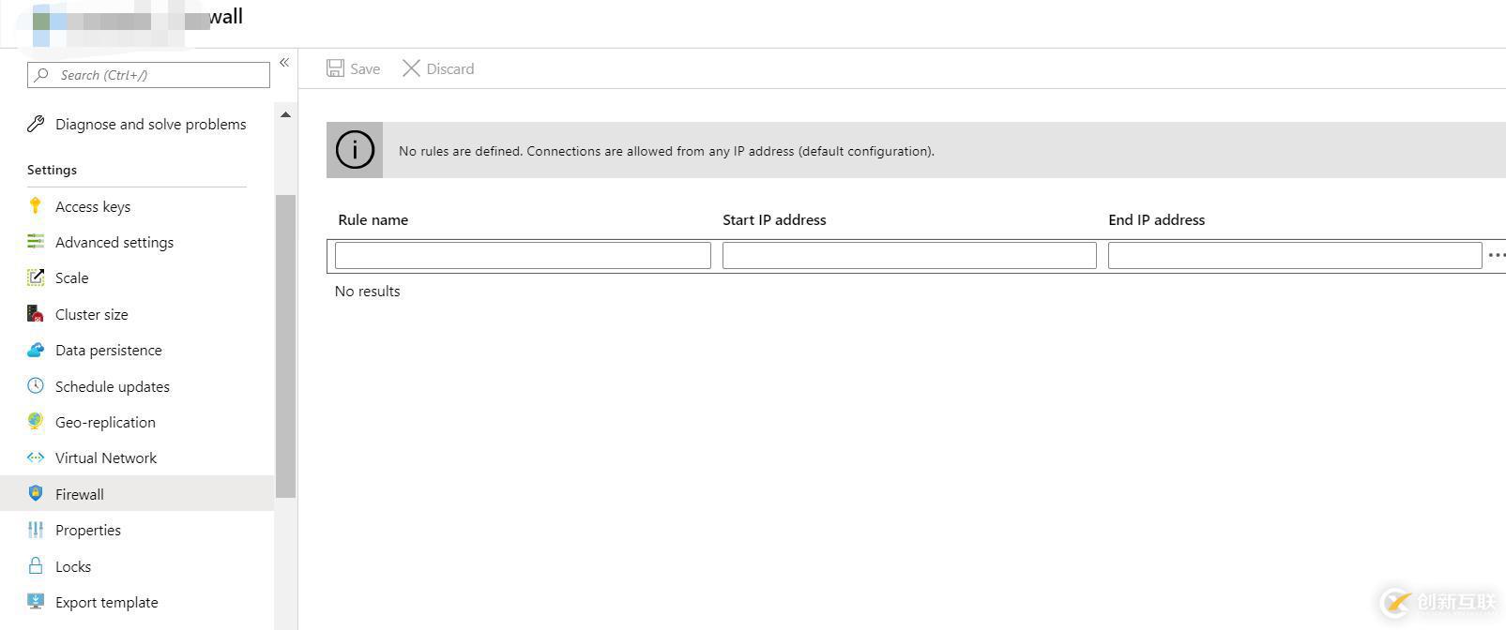Viewport: 1506px width, 630px height.
Task: Click the information icon in the notice banner
Action: 354,150
